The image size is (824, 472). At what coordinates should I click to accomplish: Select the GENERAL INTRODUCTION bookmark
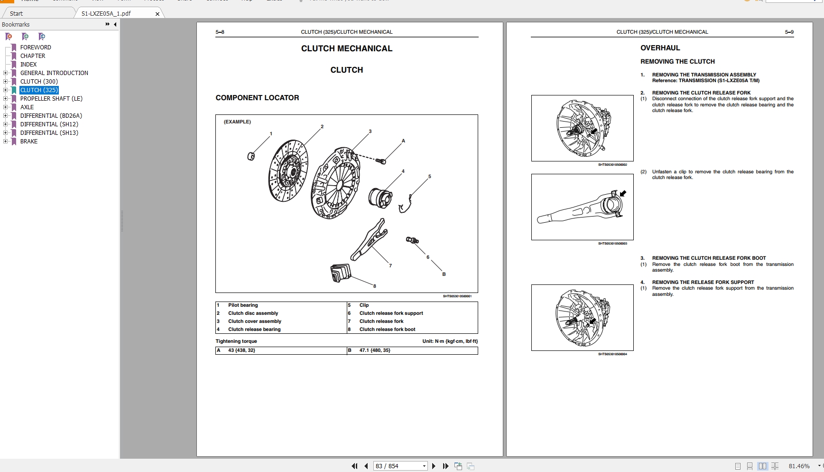click(54, 73)
